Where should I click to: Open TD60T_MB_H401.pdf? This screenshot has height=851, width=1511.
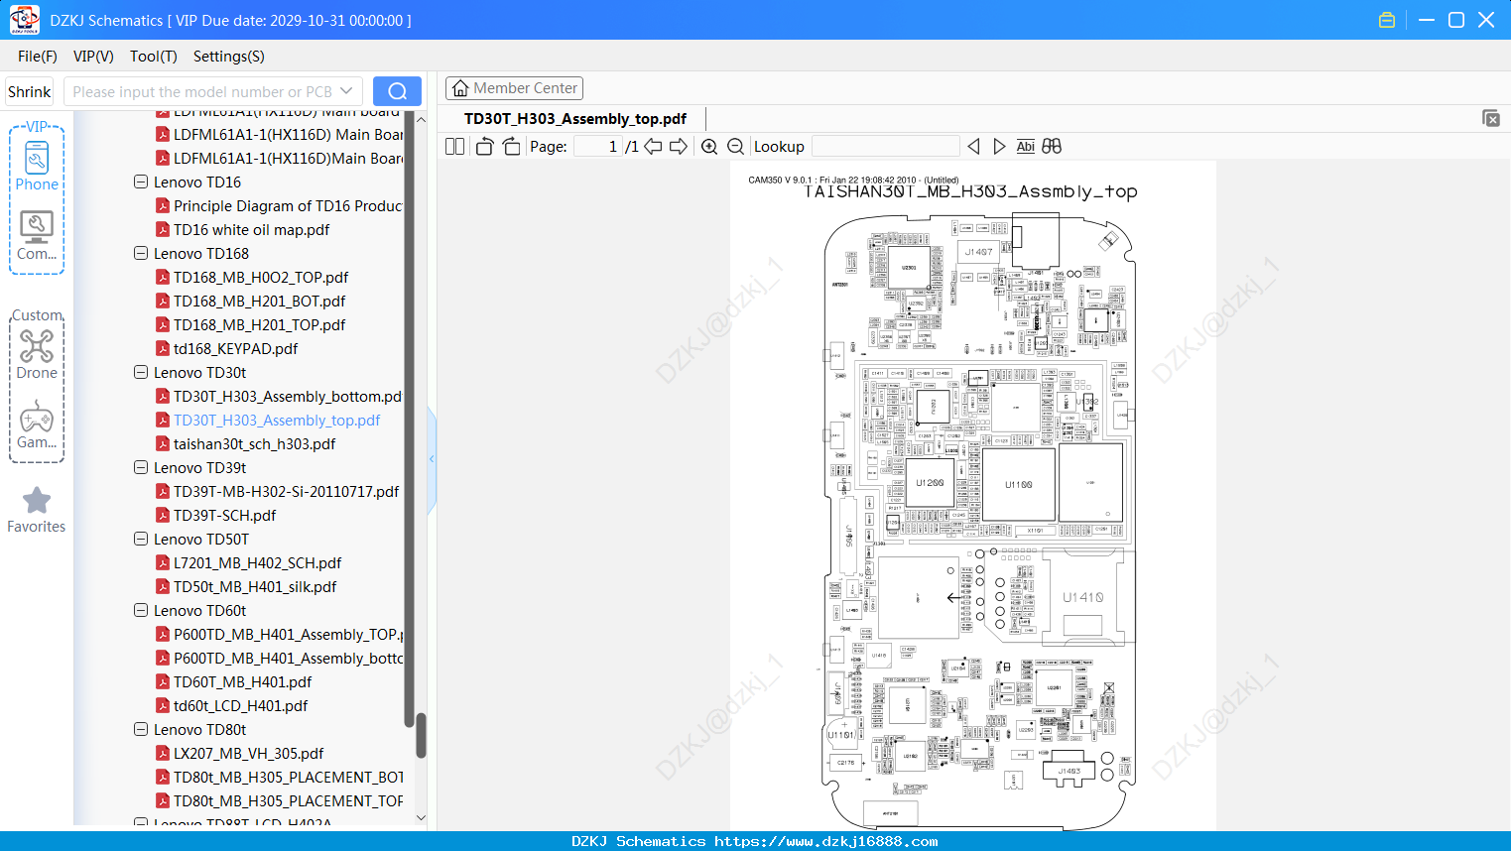pyautogui.click(x=242, y=682)
